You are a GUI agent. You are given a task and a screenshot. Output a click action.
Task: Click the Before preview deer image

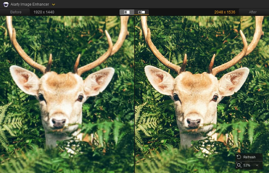67,94
